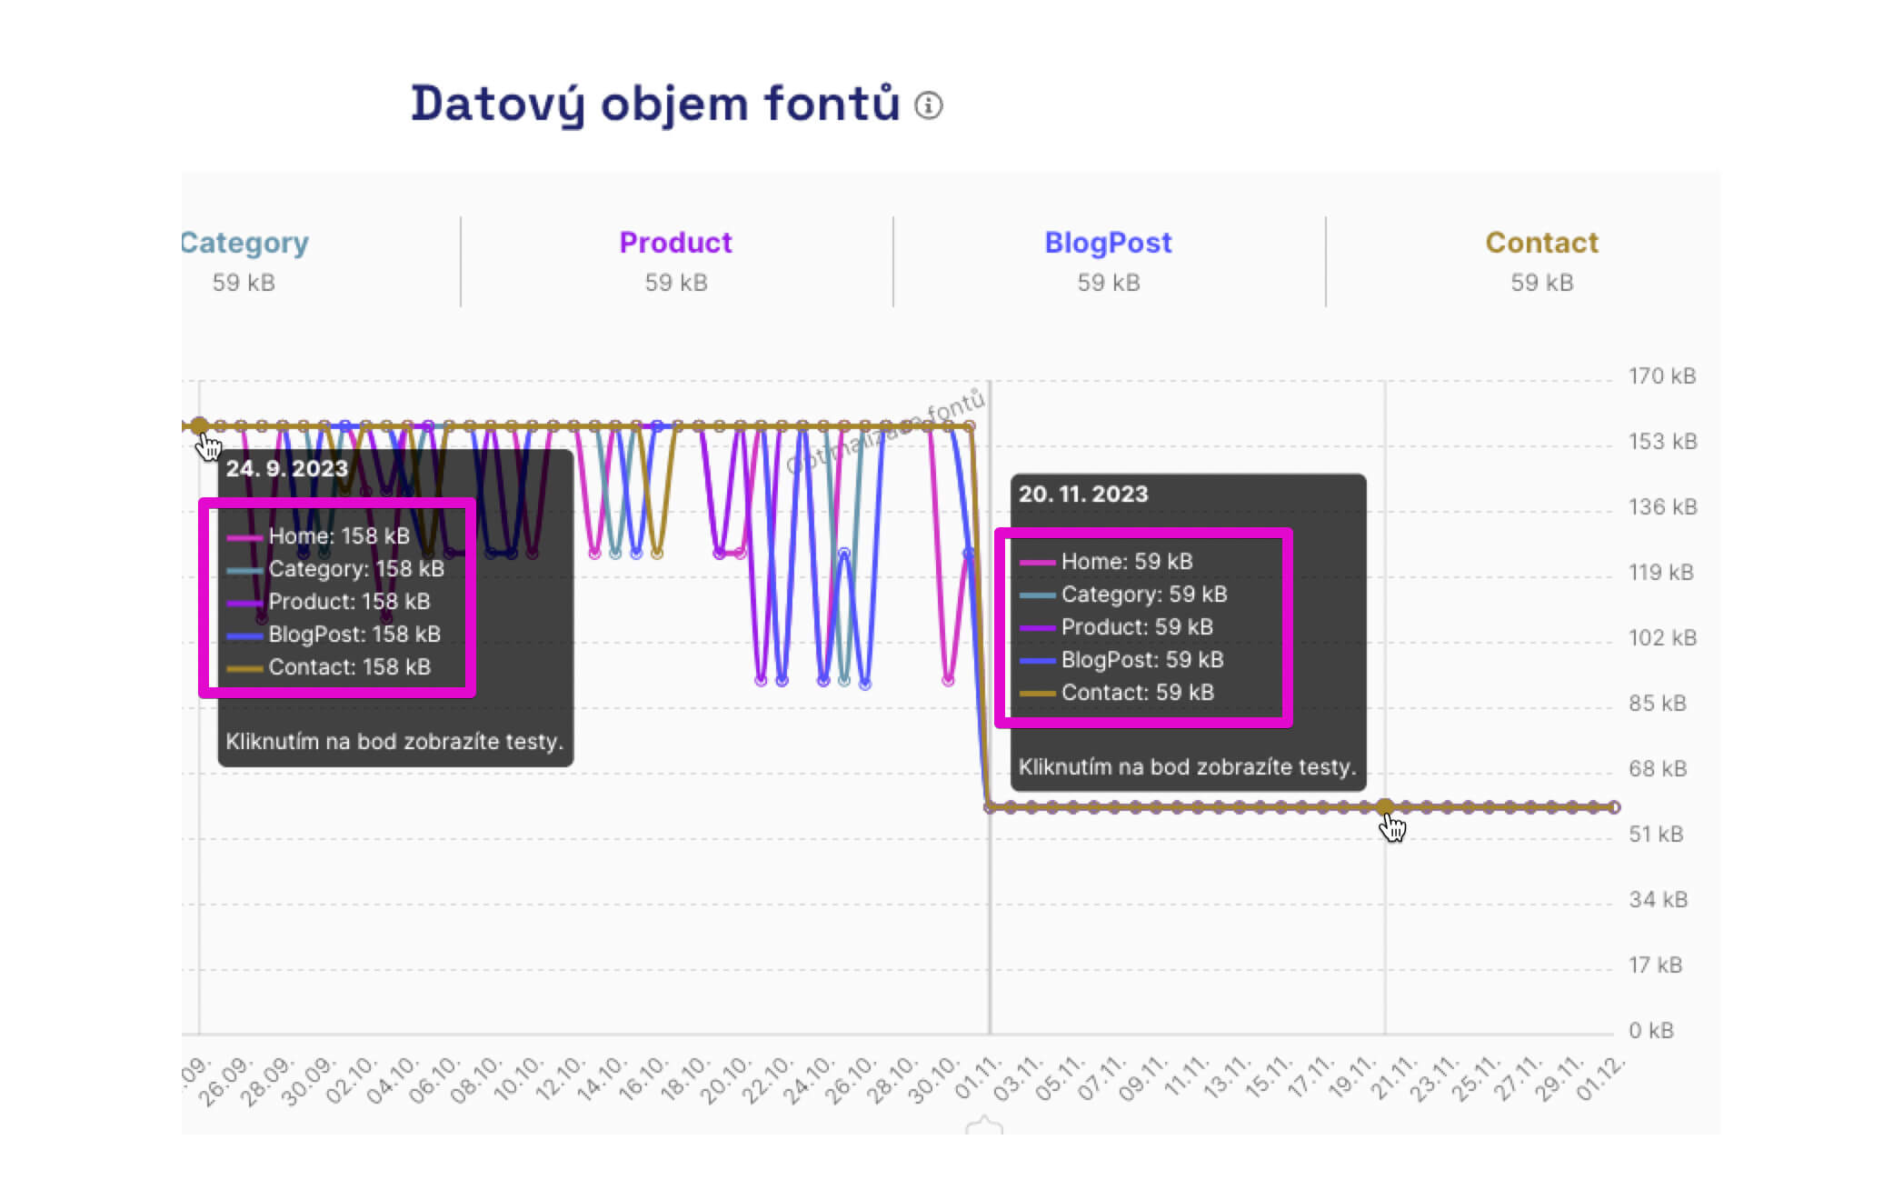Click the teal Category swatch in the right tooltip
Screen dimensions: 1903x1180
[1039, 595]
